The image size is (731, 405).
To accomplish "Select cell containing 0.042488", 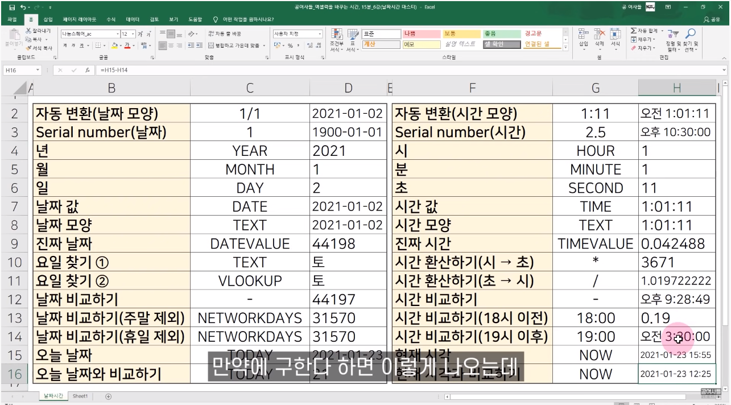I will click(677, 243).
